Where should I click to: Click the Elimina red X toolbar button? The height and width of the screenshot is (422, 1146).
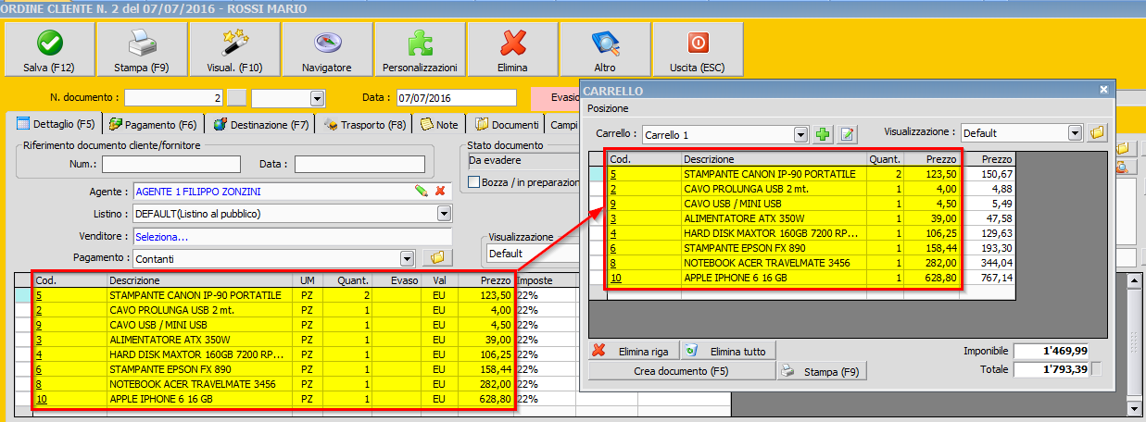[512, 50]
